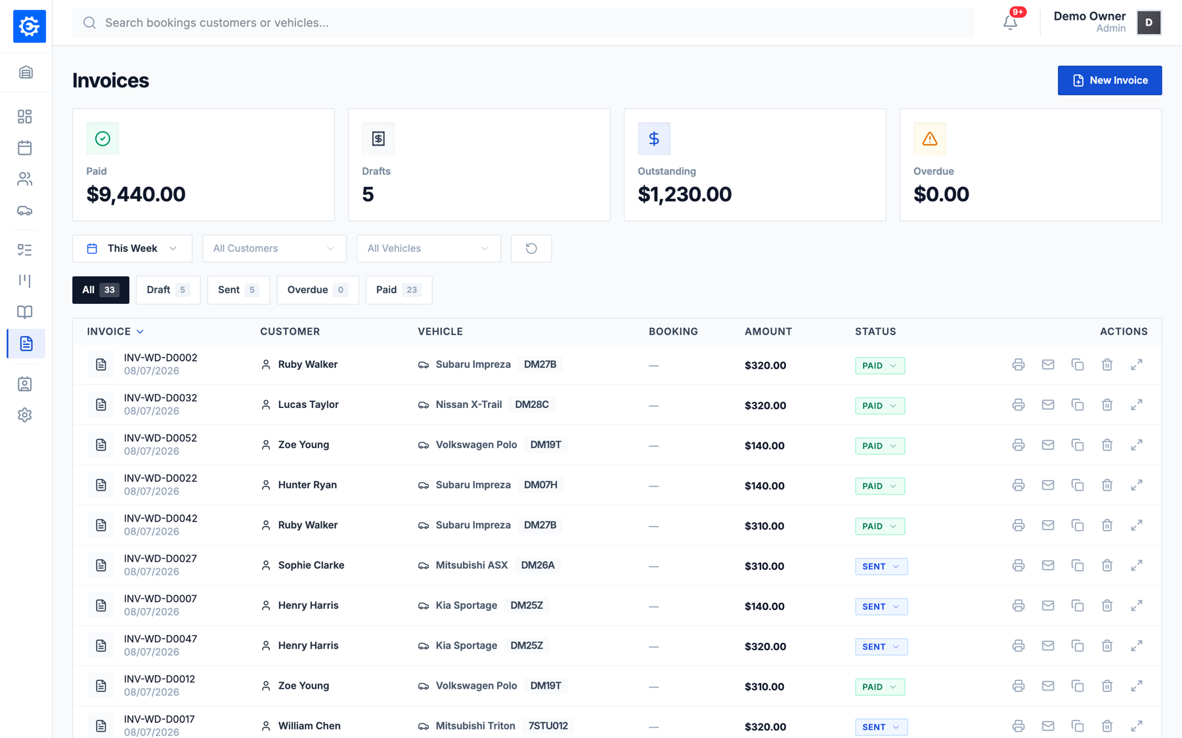This screenshot has width=1182, height=738.
Task: Change SENT status of INV-WD-D0047
Action: pos(881,646)
